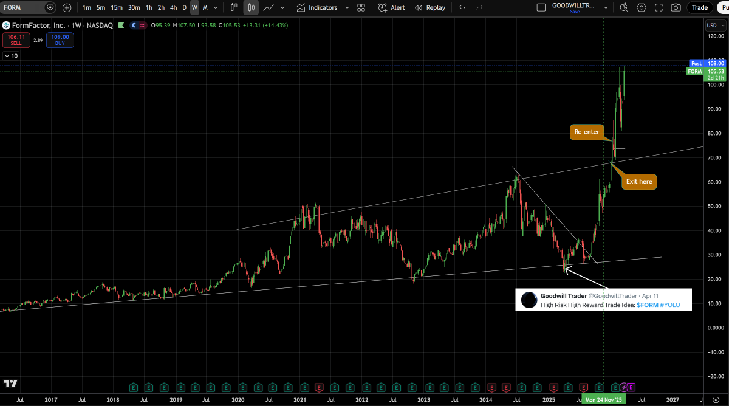Click the red wavy symbol status icon
This screenshot has height=406, width=729.
(142, 25)
